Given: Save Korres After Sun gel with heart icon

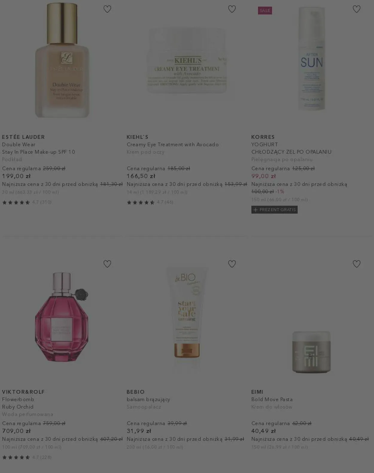Looking at the screenshot, I should click(356, 9).
